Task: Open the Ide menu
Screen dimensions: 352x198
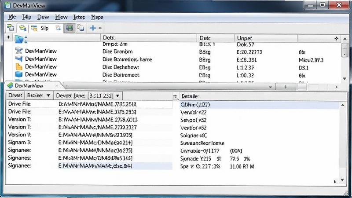Action: [x=12, y=17]
